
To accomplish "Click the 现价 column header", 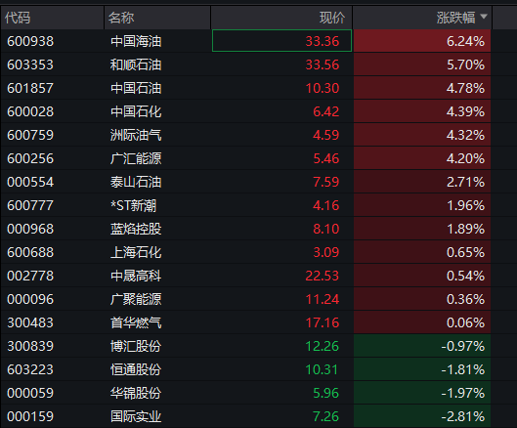I will [x=281, y=18].
